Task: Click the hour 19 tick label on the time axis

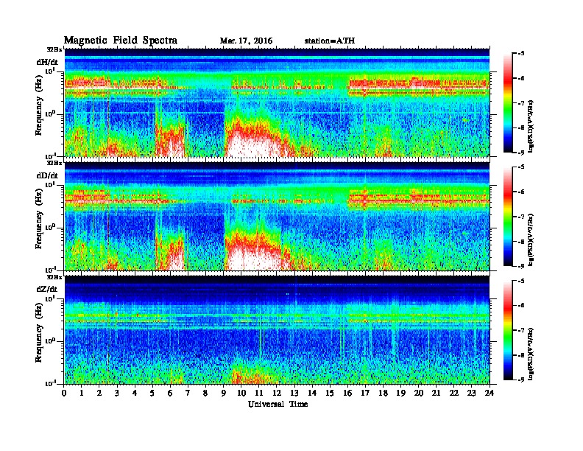Action: [x=400, y=394]
